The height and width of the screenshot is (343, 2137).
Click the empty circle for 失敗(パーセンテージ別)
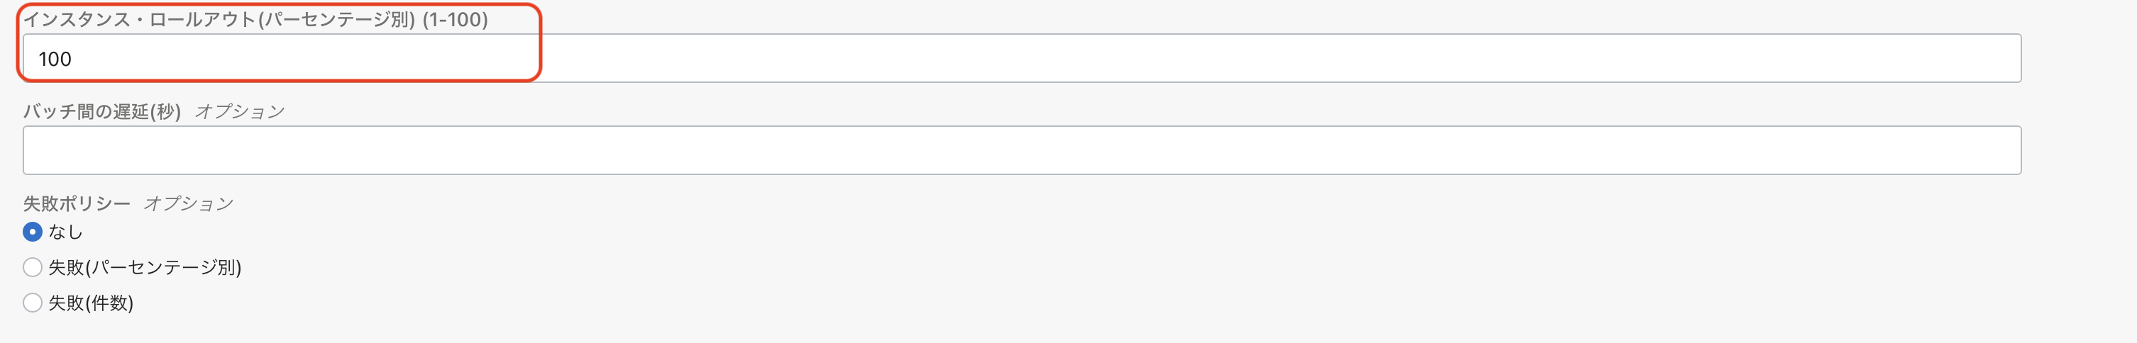33,266
